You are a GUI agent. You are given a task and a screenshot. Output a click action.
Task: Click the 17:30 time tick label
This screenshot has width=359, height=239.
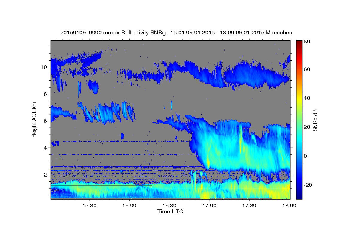point(249,206)
